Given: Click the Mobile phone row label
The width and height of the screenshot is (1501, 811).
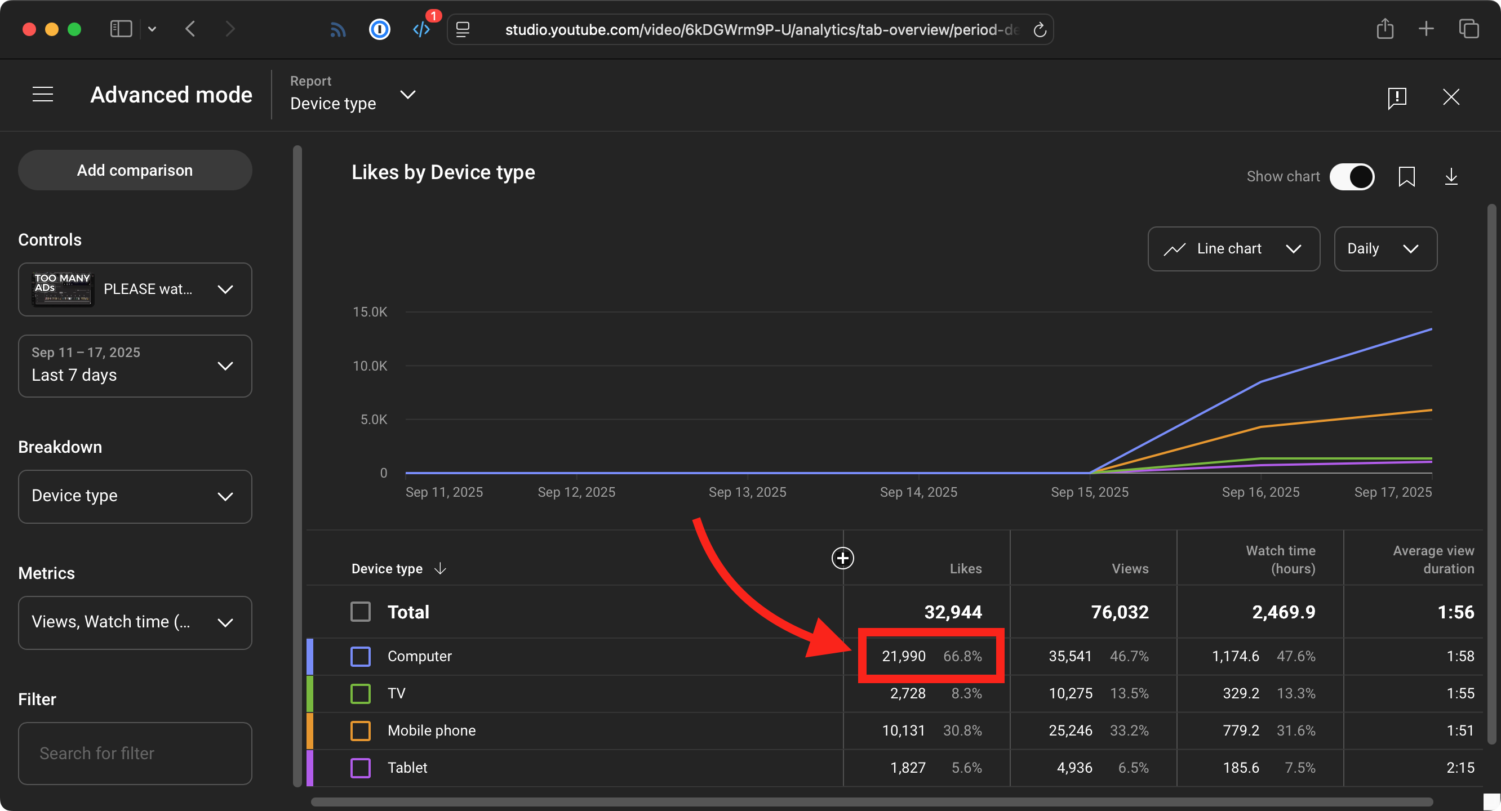Looking at the screenshot, I should [x=431, y=730].
